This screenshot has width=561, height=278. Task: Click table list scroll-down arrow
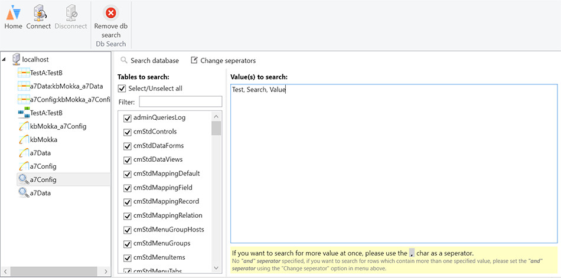click(x=216, y=267)
